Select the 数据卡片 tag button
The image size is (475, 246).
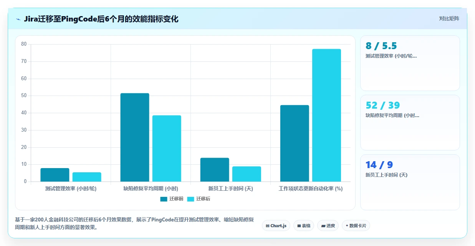356,226
